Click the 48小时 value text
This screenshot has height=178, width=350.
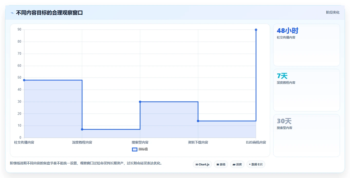pos(288,31)
